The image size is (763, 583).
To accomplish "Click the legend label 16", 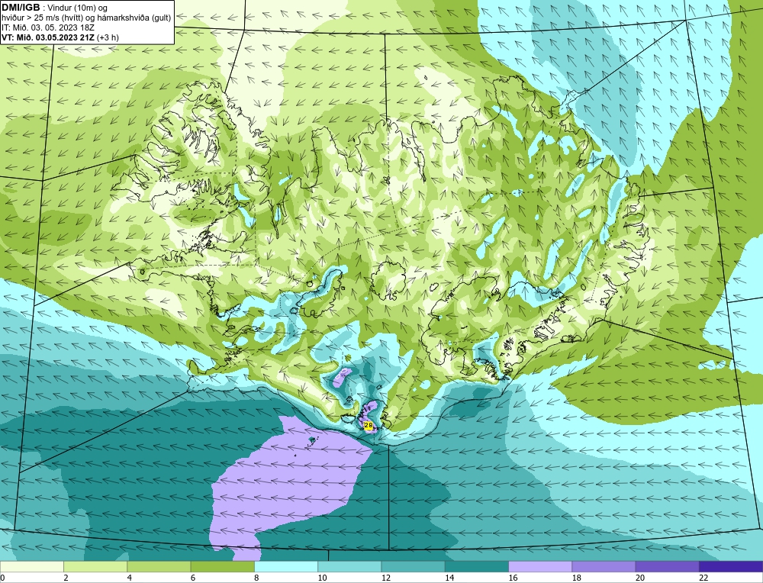I will [513, 578].
